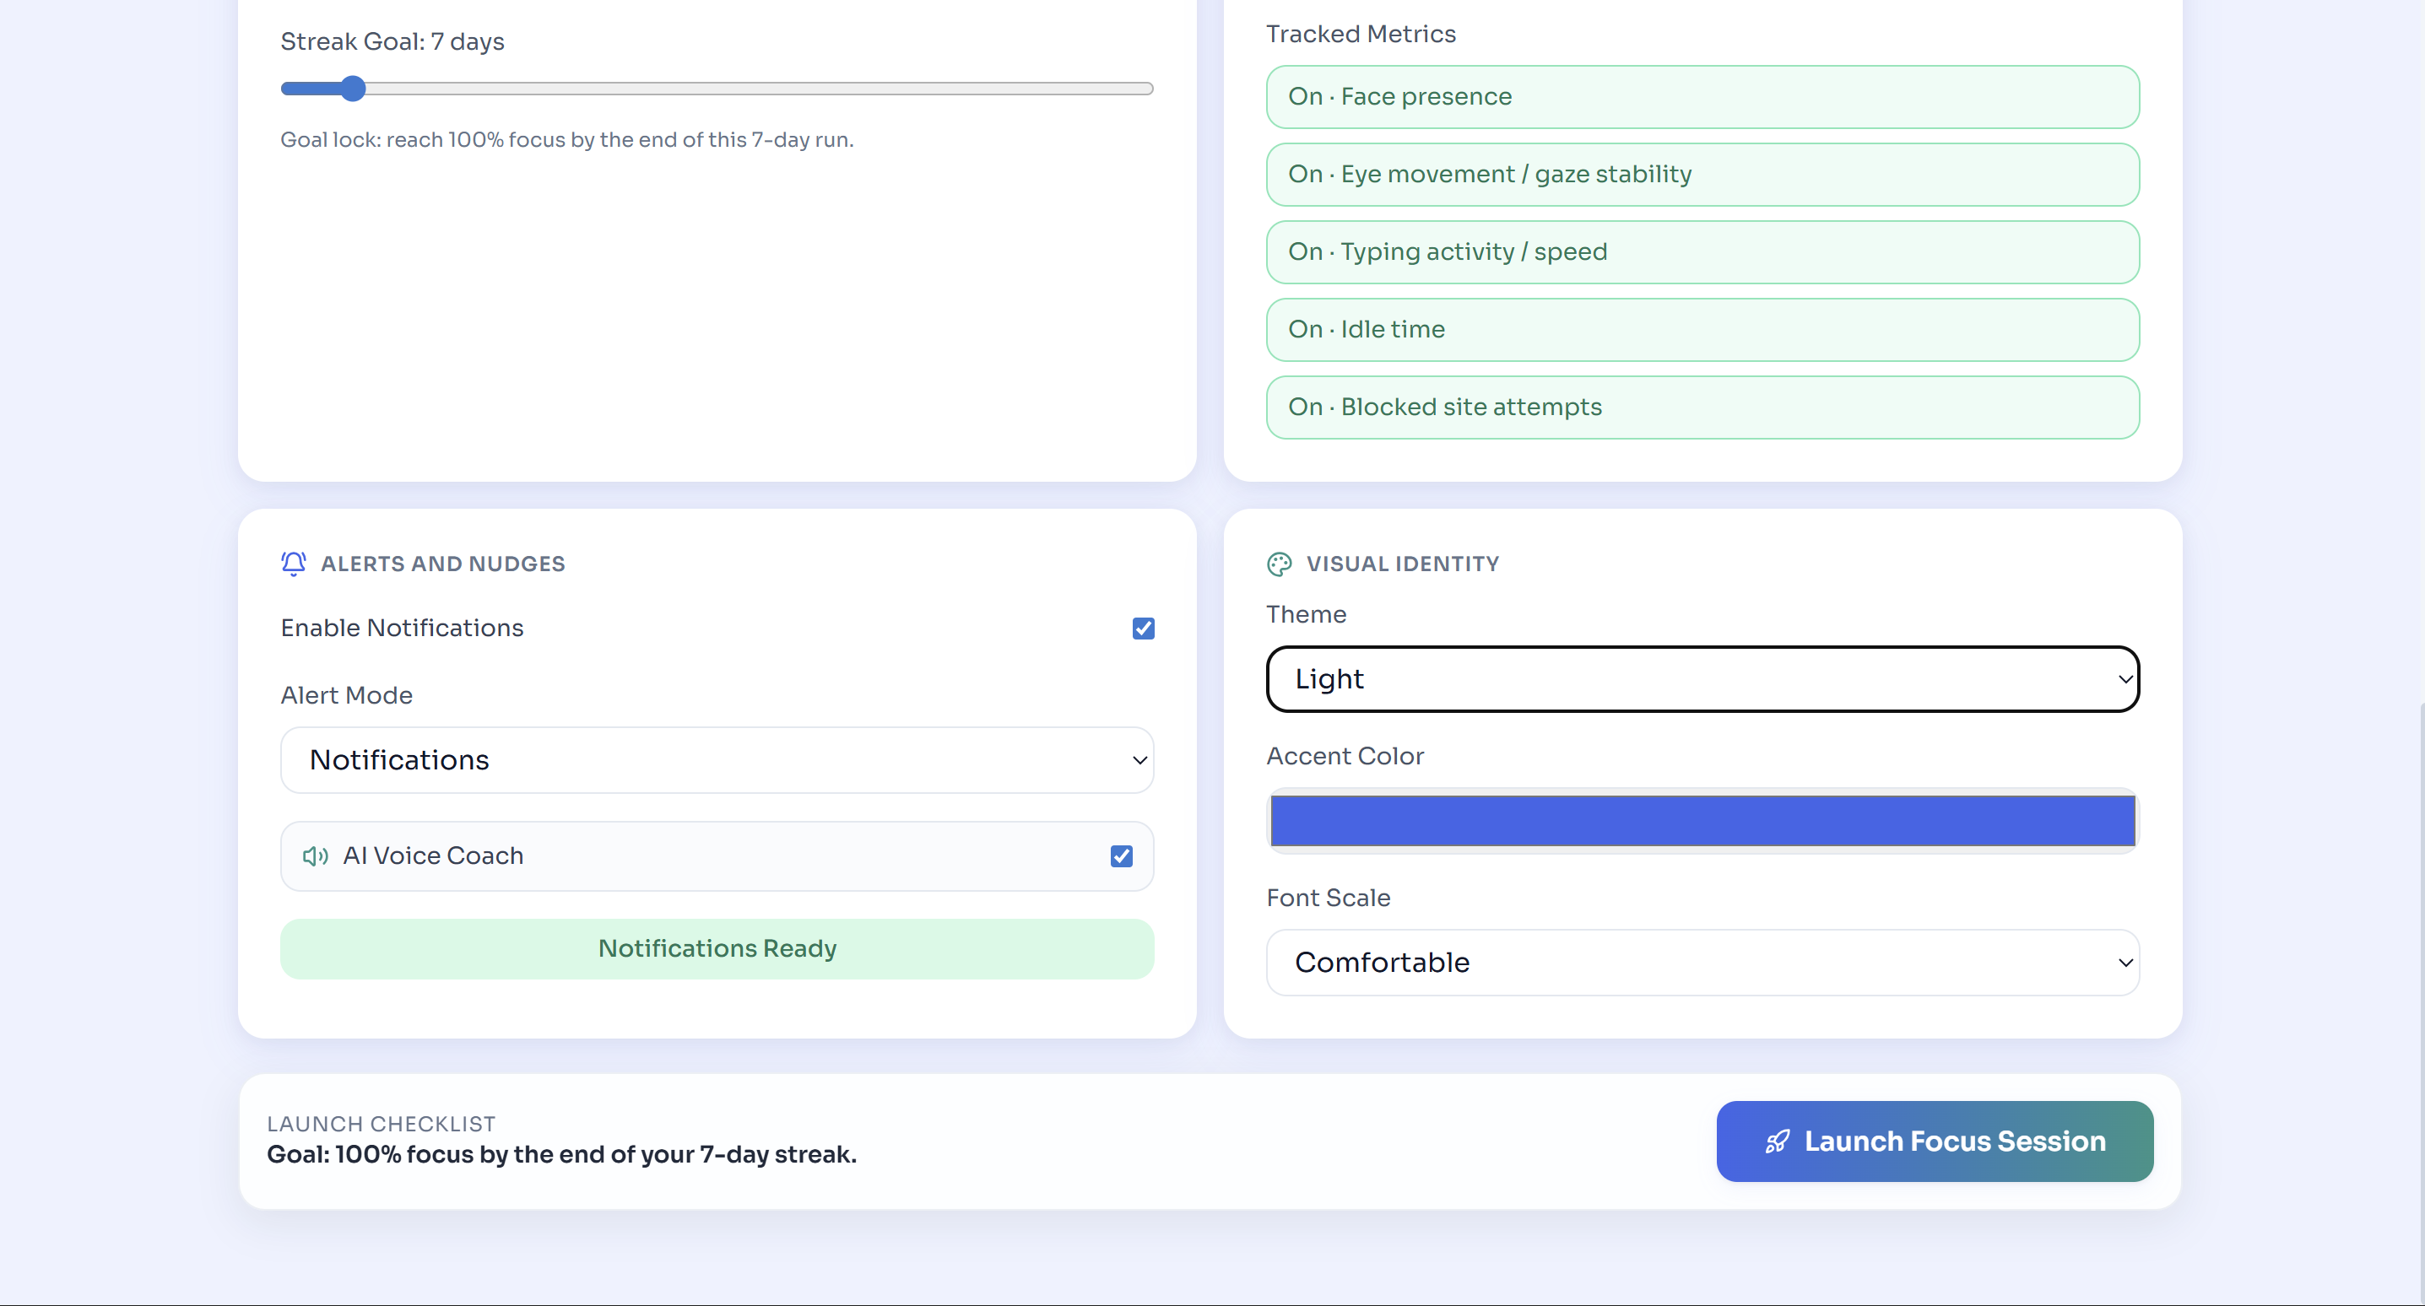Toggle the AI Voice Coach checkbox
Screen dimensions: 2425x1306
pos(1120,856)
